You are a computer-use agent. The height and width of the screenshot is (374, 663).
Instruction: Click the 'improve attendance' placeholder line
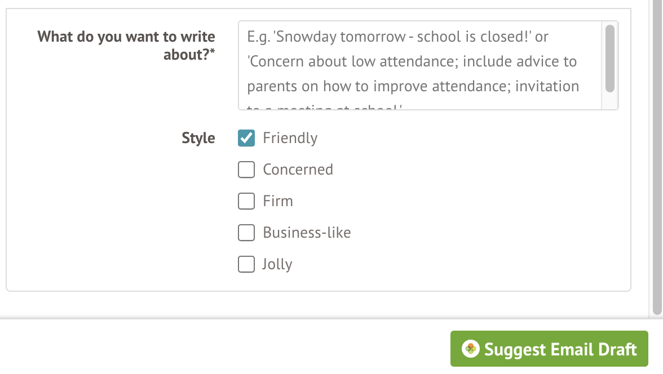(x=413, y=87)
